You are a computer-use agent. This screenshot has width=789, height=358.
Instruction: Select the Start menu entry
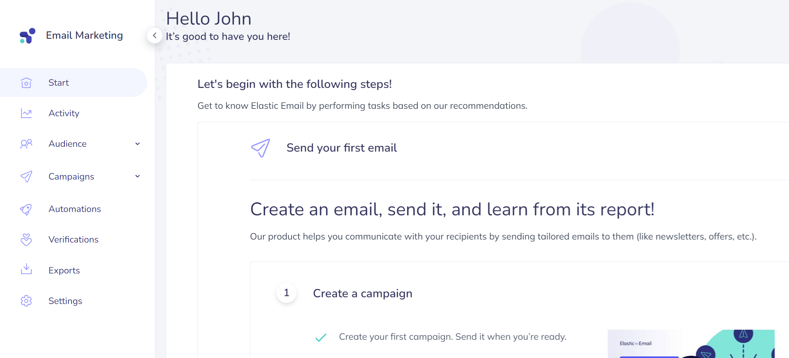(58, 82)
